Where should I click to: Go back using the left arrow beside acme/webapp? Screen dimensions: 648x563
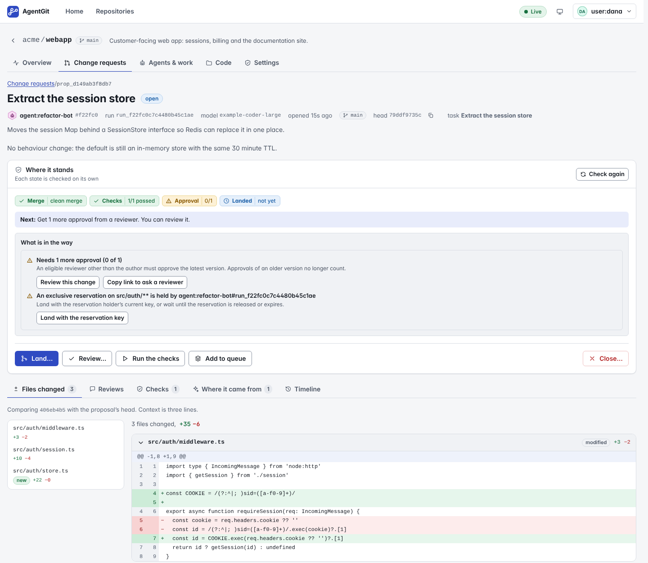point(13,41)
